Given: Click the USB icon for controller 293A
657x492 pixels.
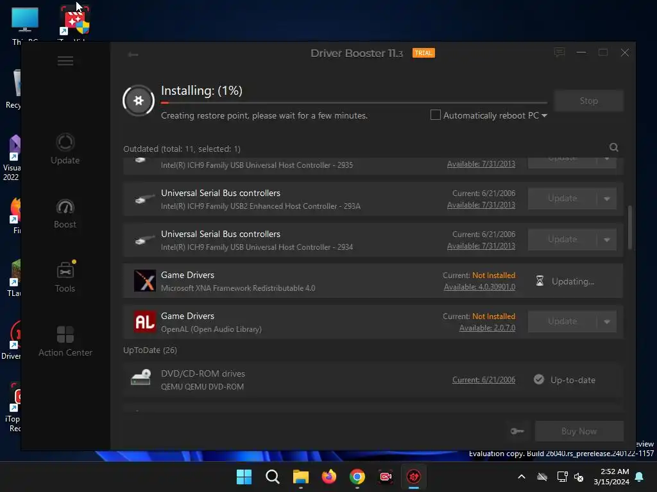Looking at the screenshot, I should [x=145, y=199].
